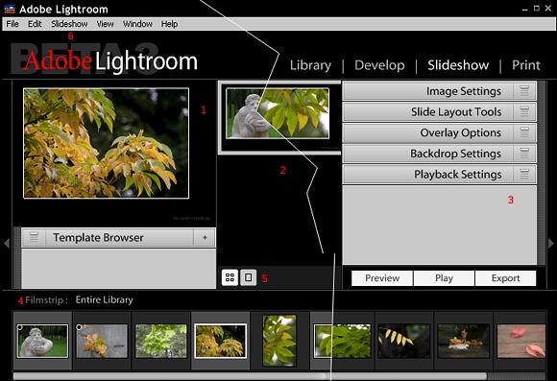Screen dimensions: 557x381
Task: Switch to the Develop module
Action: [x=379, y=65]
